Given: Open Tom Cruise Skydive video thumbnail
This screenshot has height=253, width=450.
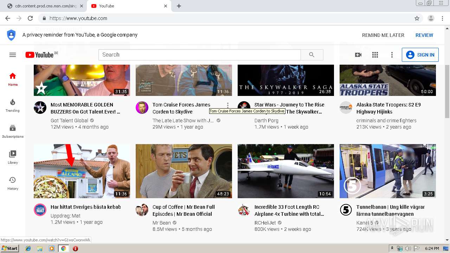Looking at the screenshot, I should point(184,80).
